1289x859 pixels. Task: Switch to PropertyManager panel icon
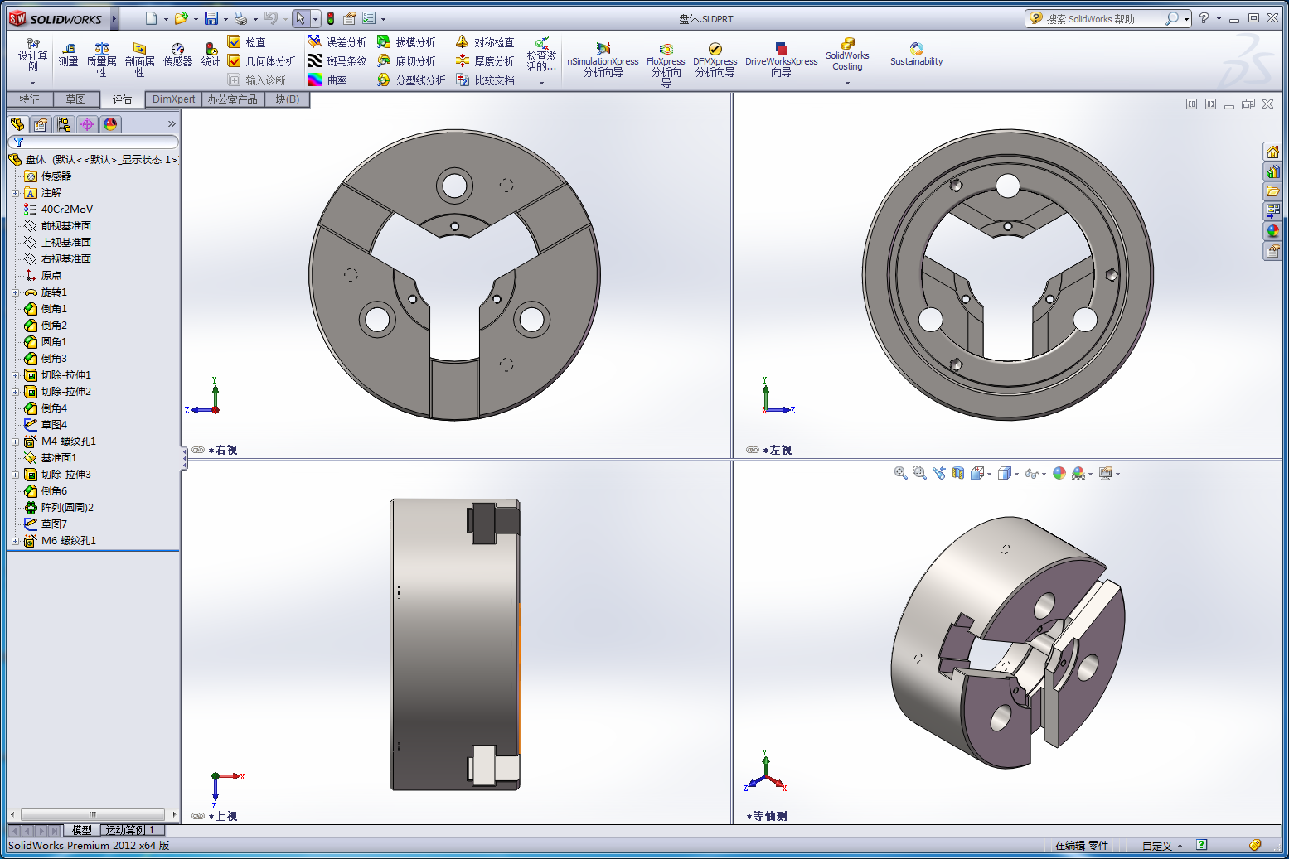pos(41,124)
